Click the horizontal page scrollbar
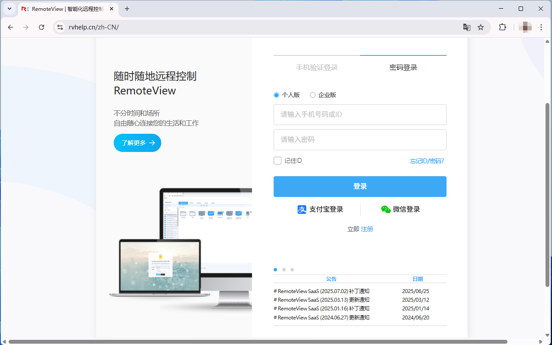This screenshot has height=345, width=552. (258, 342)
